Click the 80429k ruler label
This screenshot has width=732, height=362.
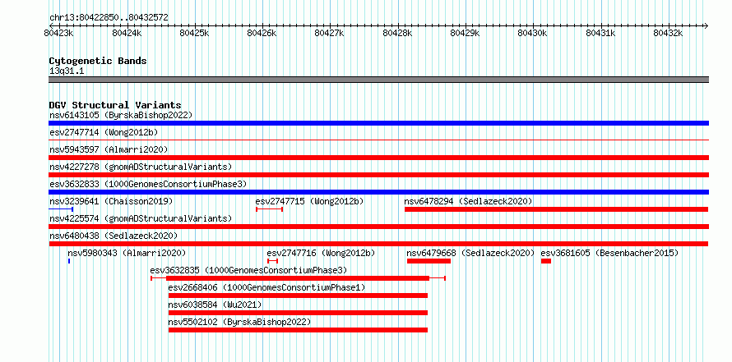pyautogui.click(x=465, y=34)
